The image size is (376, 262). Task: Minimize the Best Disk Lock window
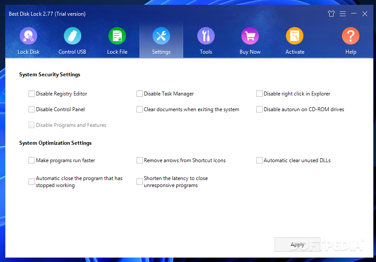pos(354,14)
